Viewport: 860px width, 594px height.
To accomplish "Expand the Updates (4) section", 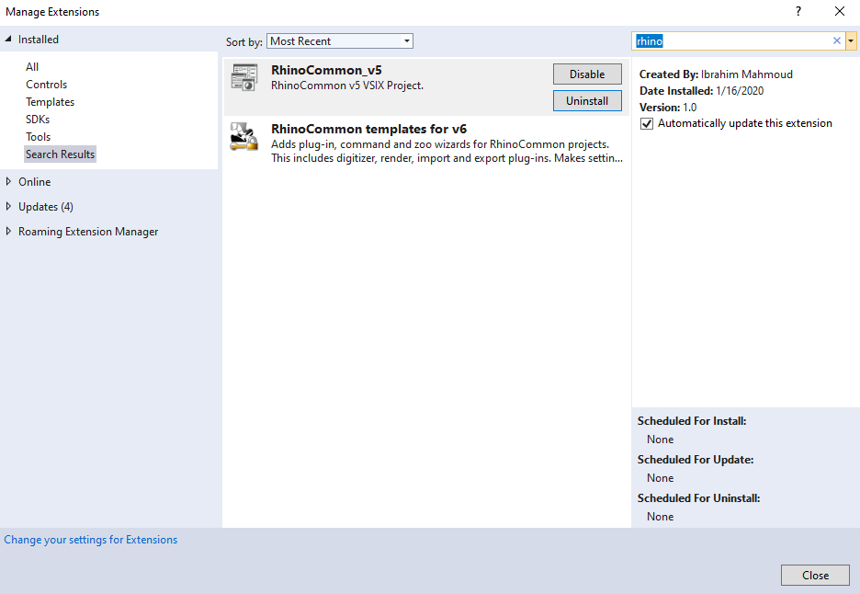I will pyautogui.click(x=8, y=206).
